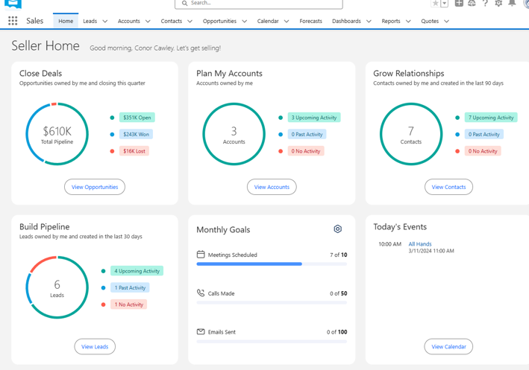Click the Salesforce cloud logo
This screenshot has width=529, height=370.
click(13, 4)
